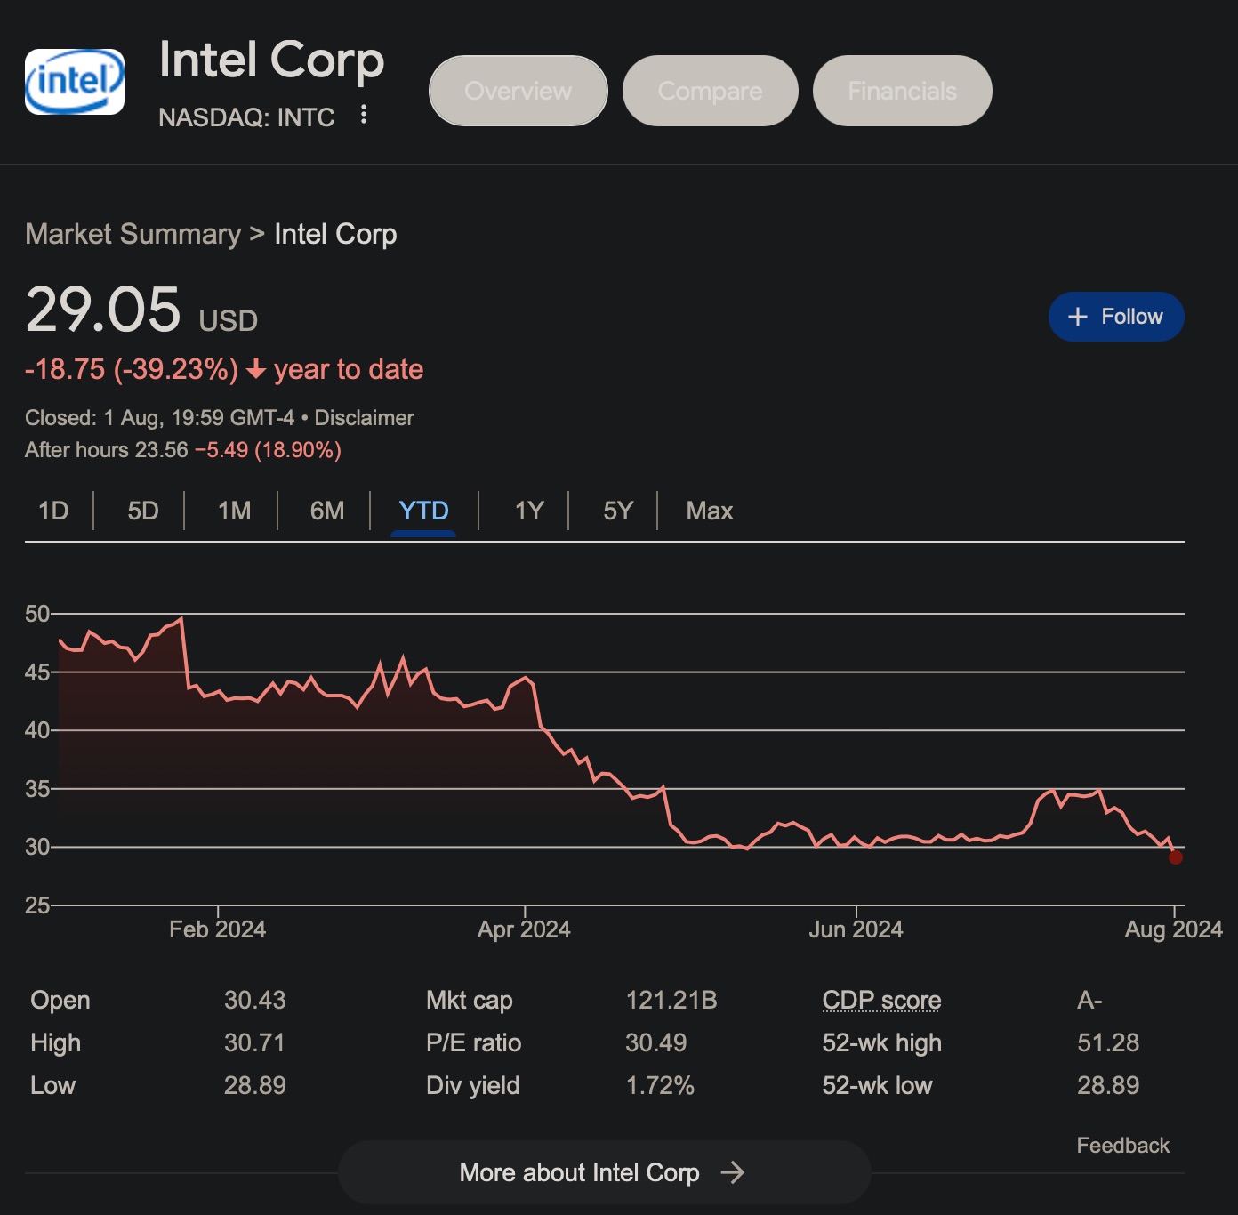
Task: Select the 1Y time range
Action: point(529,511)
